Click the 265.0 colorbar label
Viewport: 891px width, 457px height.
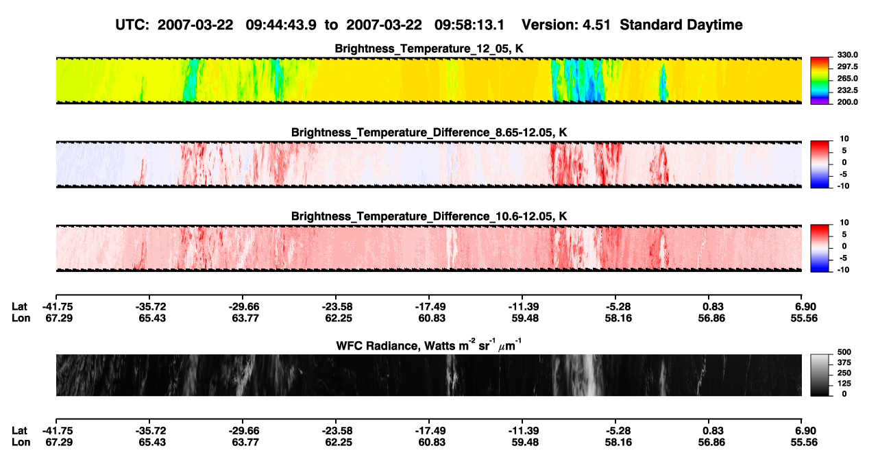847,79
